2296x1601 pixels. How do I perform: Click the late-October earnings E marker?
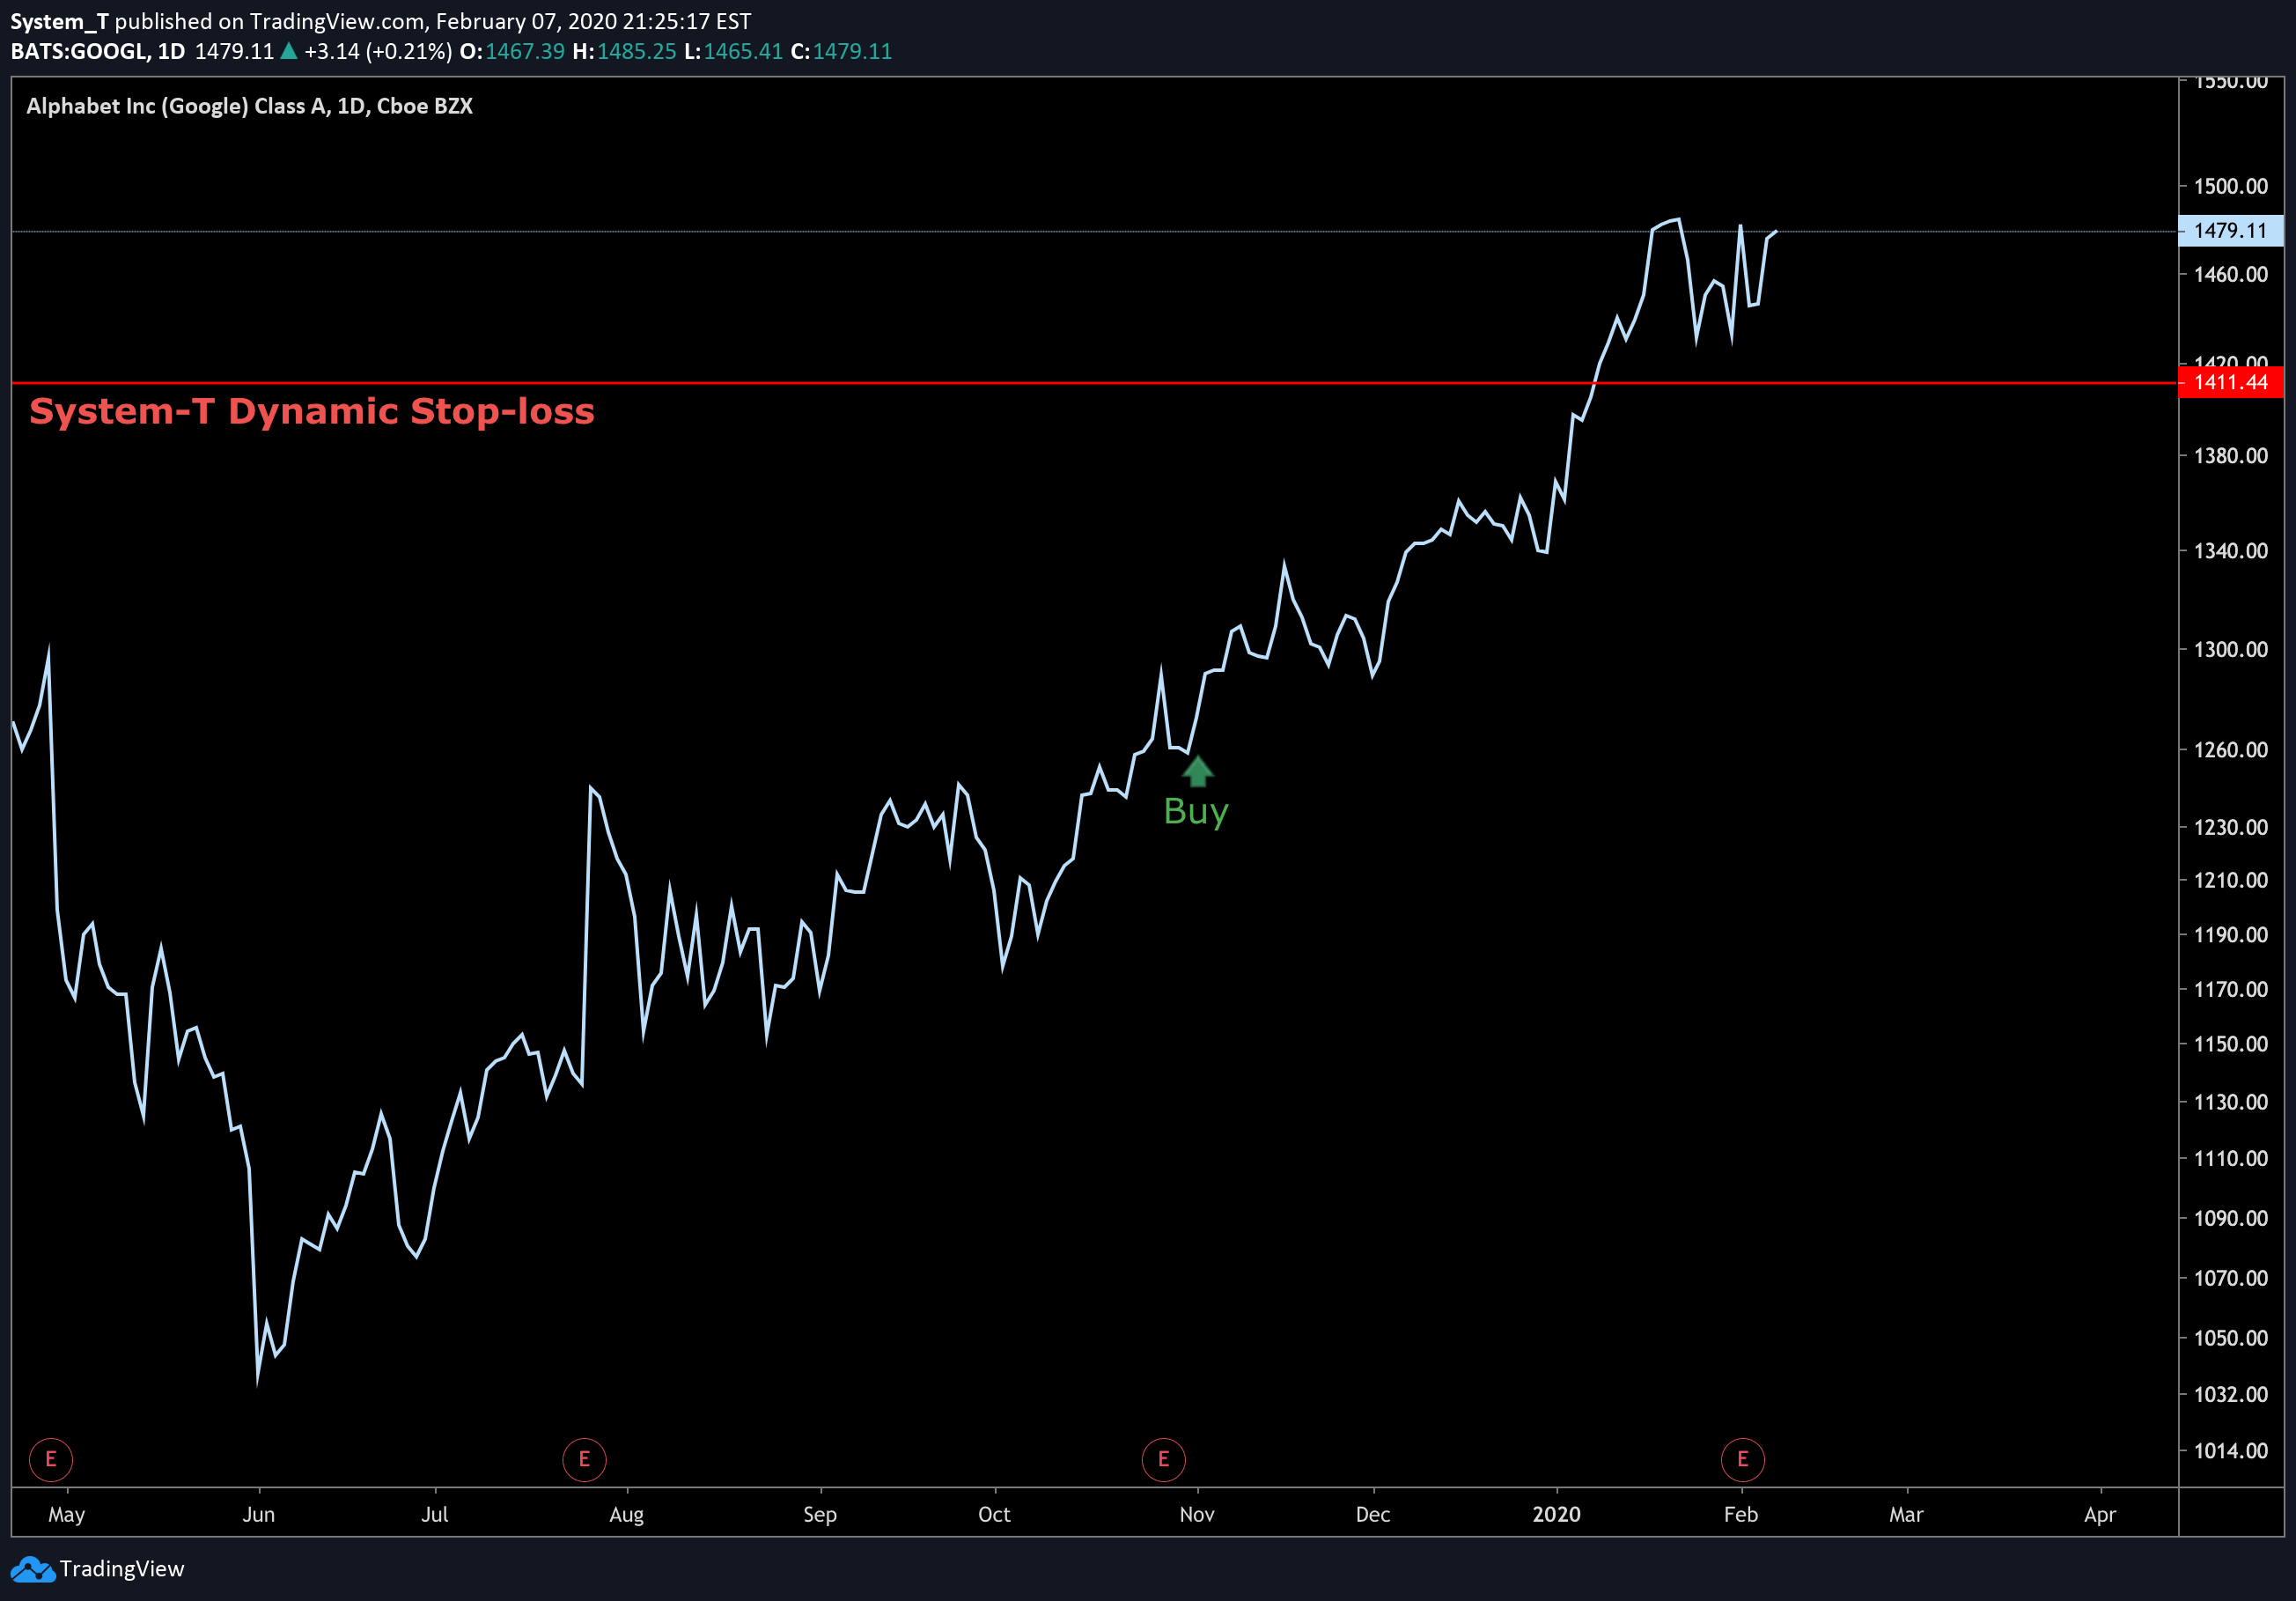[x=1163, y=1459]
